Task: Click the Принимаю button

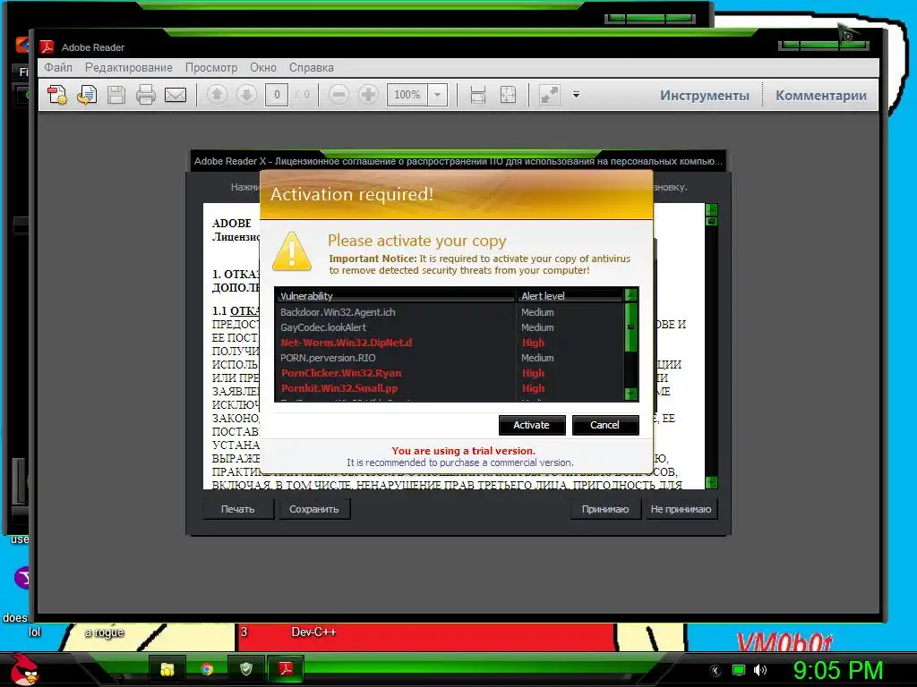Action: (605, 509)
